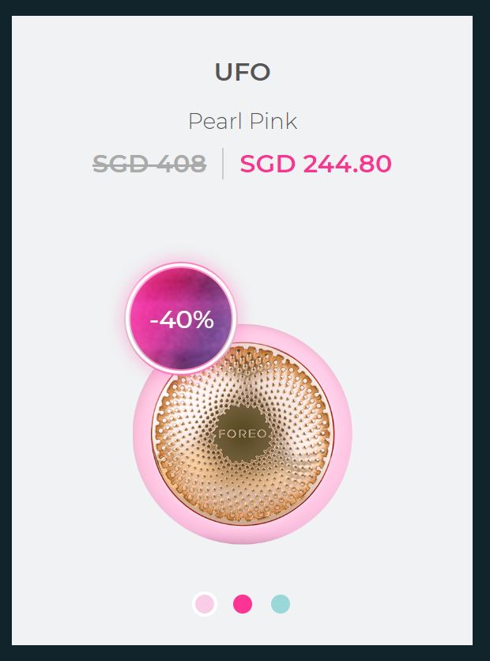The width and height of the screenshot is (490, 661).
Task: Click the grey SGD currency label
Action: click(x=121, y=164)
